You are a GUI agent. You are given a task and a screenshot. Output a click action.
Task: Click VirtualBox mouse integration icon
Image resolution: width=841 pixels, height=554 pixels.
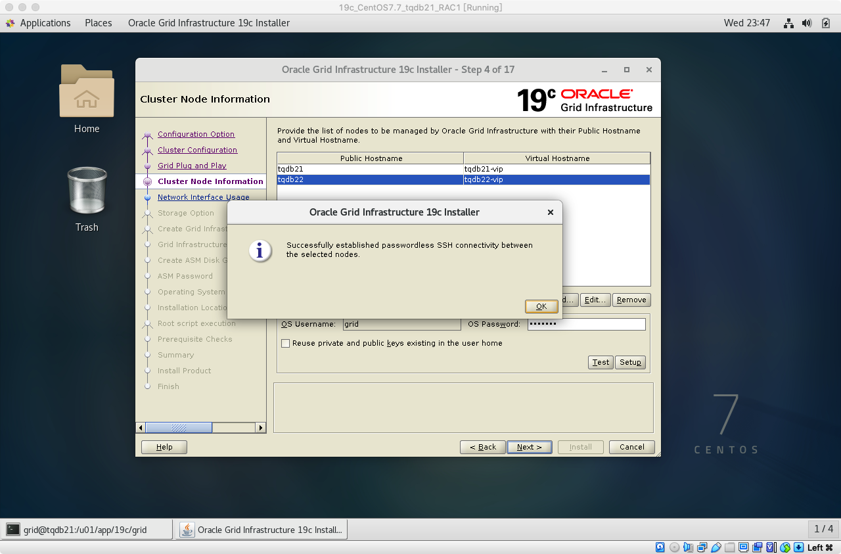coord(784,547)
